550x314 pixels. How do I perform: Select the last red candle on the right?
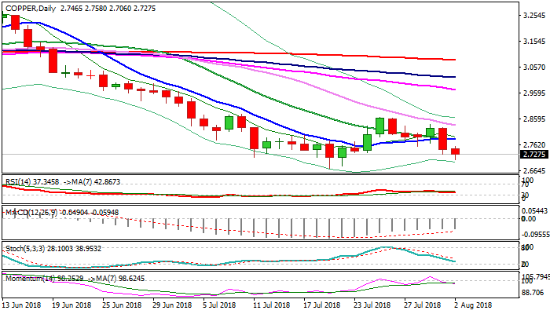point(456,151)
